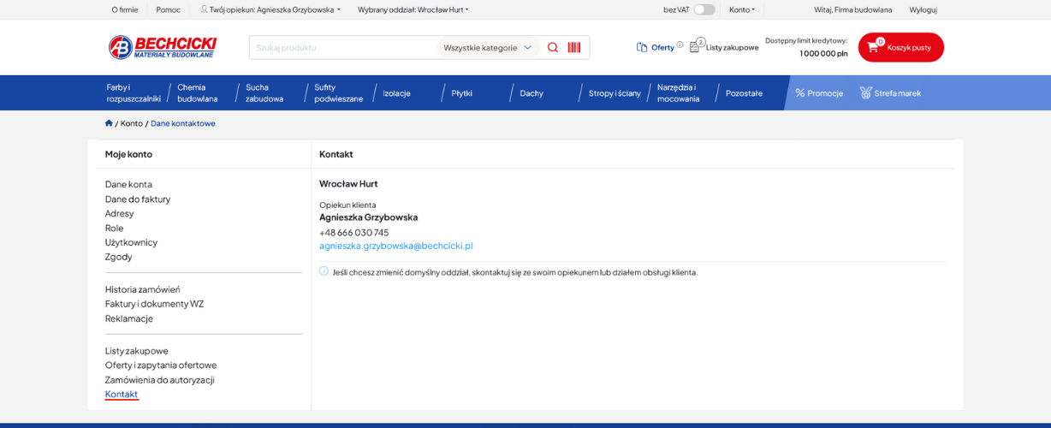1051x428 pixels.
Task: Click the Bechcicki logo
Action: pyautogui.click(x=163, y=47)
